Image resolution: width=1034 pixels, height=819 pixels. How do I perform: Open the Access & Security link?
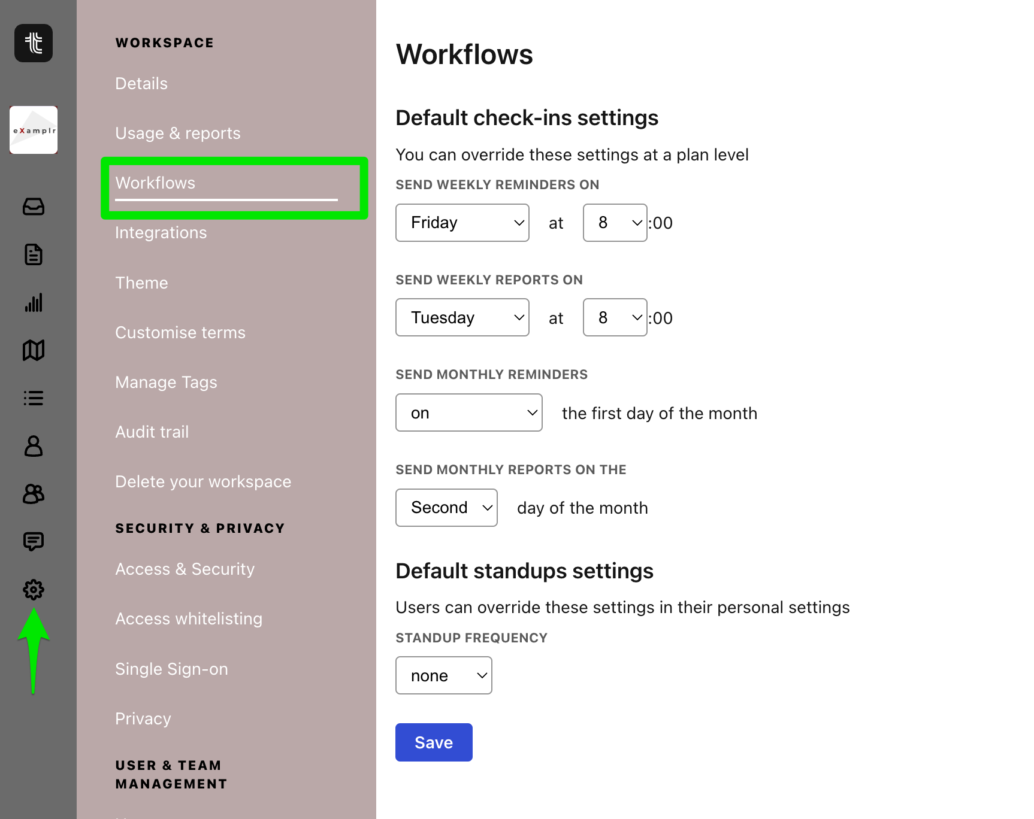tap(185, 569)
